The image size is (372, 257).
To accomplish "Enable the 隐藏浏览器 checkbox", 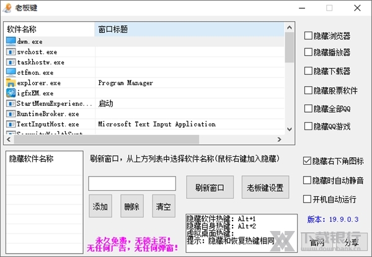I will pyautogui.click(x=308, y=36).
